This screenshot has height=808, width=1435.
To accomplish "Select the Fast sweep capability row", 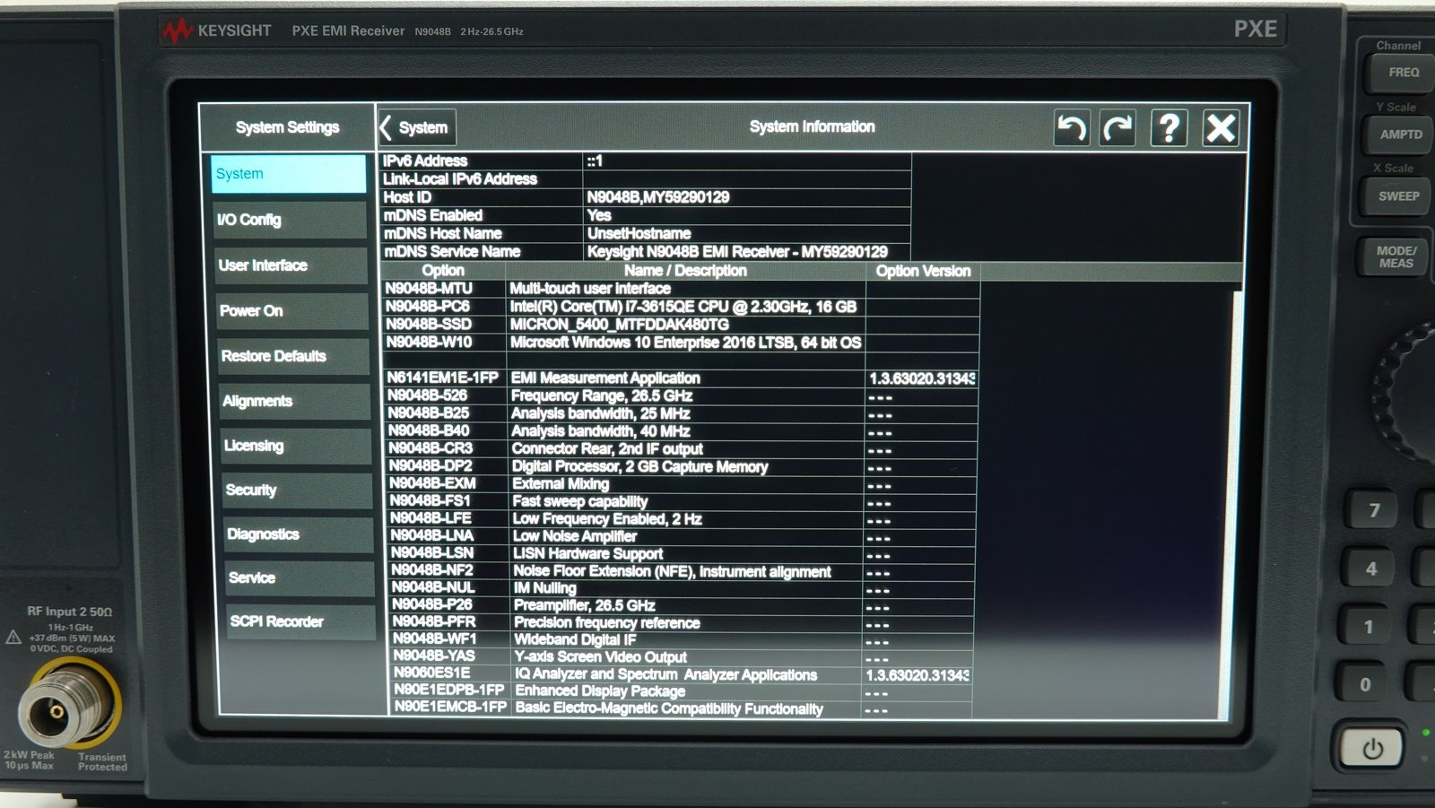I will coord(681,501).
